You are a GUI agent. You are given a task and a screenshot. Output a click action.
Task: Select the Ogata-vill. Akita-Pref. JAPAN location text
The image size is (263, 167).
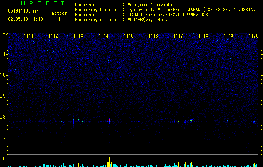click(x=192, y=10)
